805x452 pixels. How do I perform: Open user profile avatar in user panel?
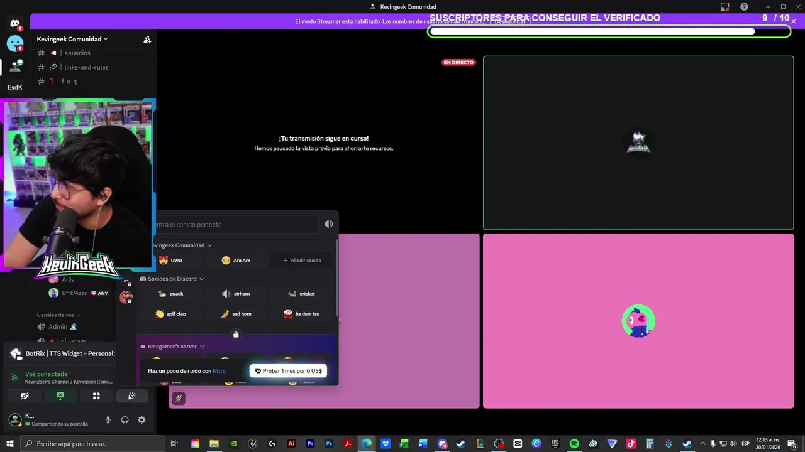click(x=14, y=419)
